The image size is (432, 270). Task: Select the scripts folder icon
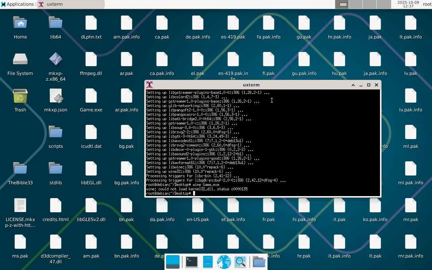tap(56, 133)
